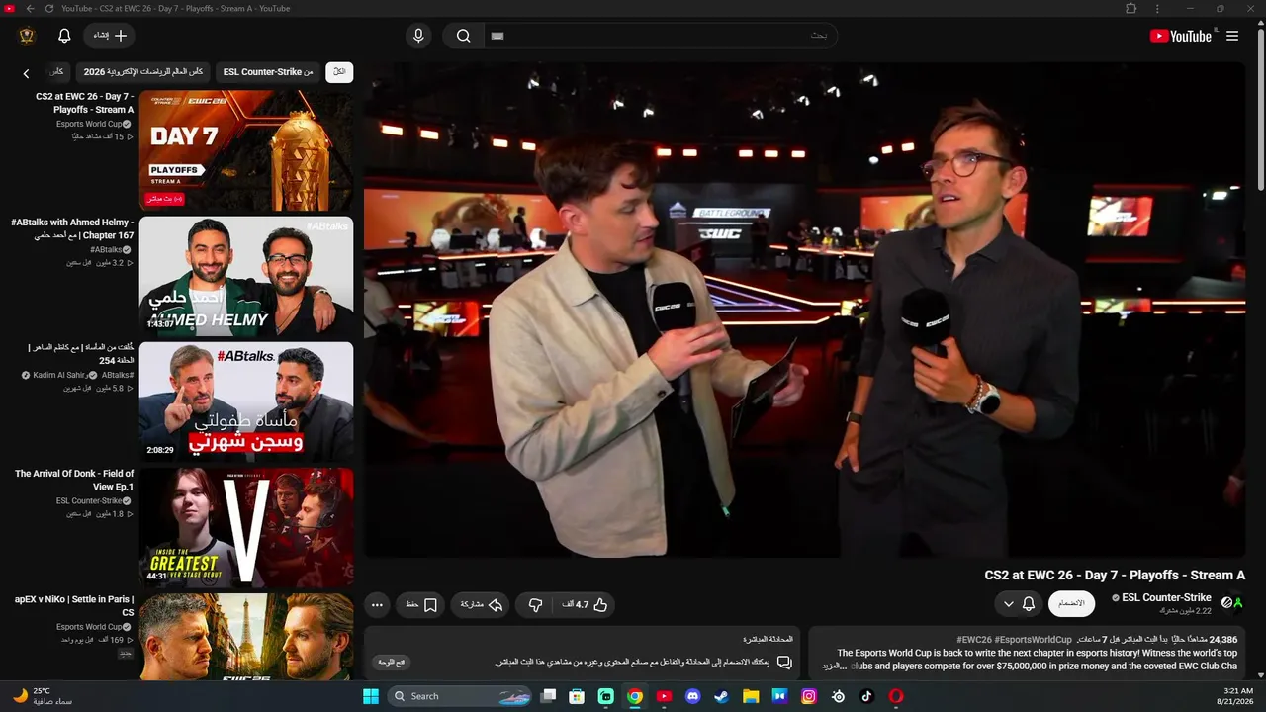Click the live chat bubble icon
This screenshot has width=1266, height=712.
[x=784, y=662]
